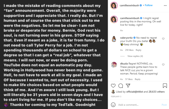
Task: Follow camilleswinbush
Action: tap(149, 5)
